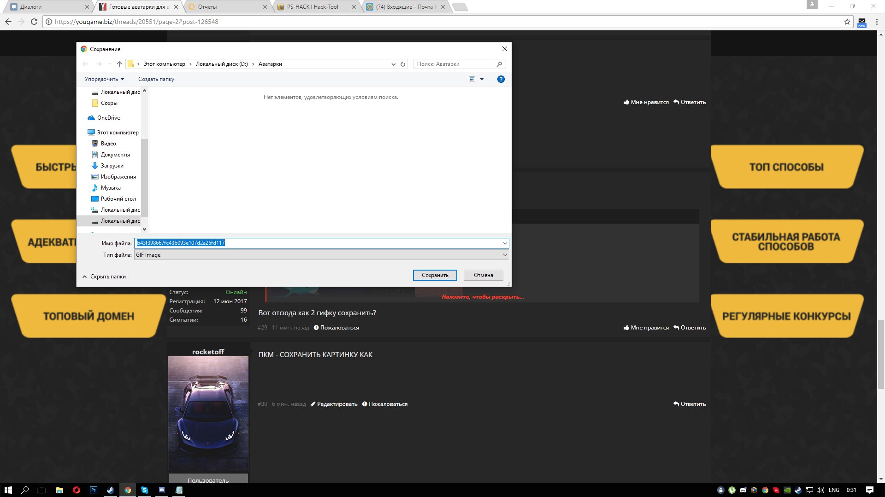The image size is (885, 497).
Task: Open the Упорядочить dropdown menu
Action: tap(104, 79)
